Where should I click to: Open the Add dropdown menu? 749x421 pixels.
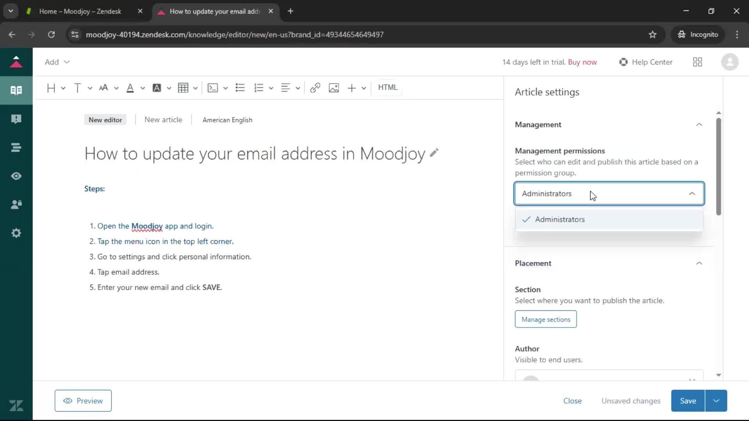tap(57, 62)
